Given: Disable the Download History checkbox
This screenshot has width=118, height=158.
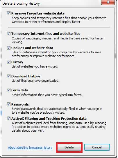Looking at the screenshot, I should click(8, 76).
